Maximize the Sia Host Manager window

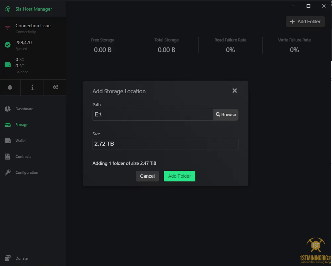pyautogui.click(x=308, y=6)
